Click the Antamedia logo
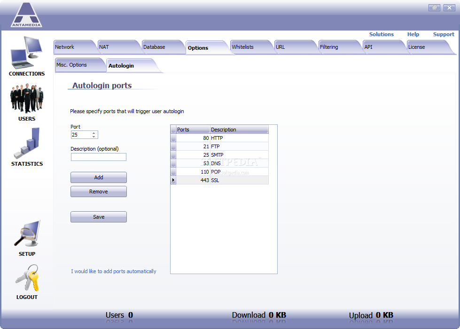 click(26, 15)
